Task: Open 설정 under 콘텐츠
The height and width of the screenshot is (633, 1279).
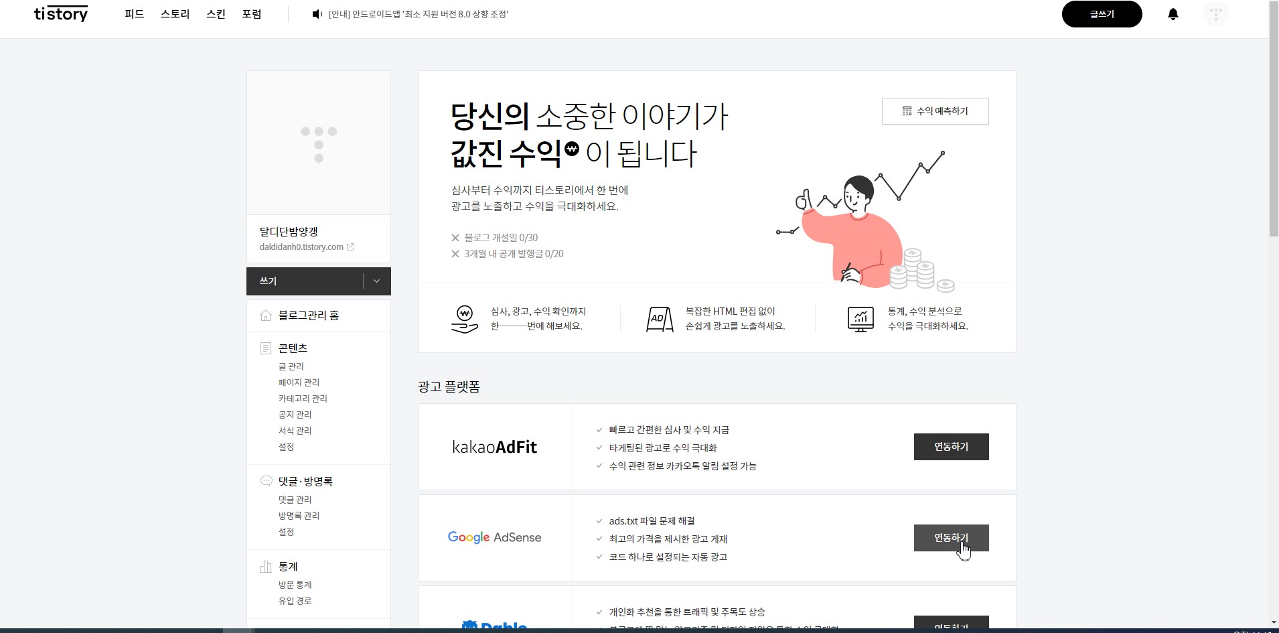Action: (x=286, y=447)
